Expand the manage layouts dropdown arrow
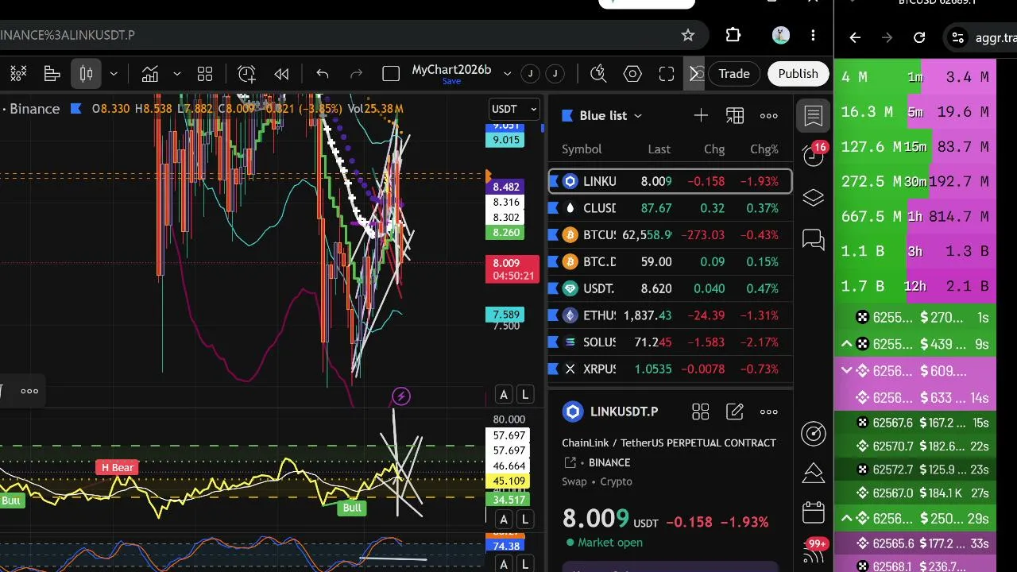The image size is (1017, 572). tap(508, 74)
